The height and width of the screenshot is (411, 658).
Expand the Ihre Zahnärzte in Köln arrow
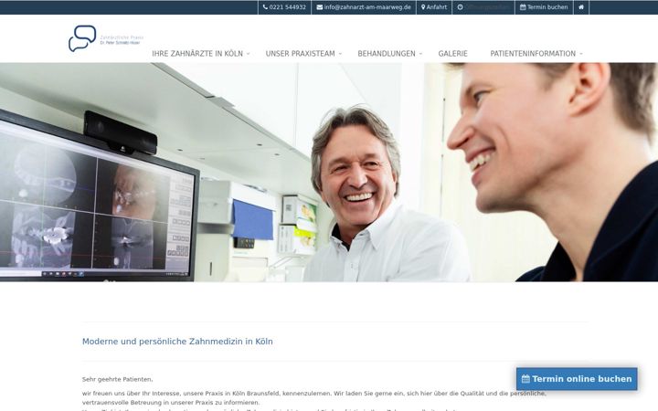248,54
